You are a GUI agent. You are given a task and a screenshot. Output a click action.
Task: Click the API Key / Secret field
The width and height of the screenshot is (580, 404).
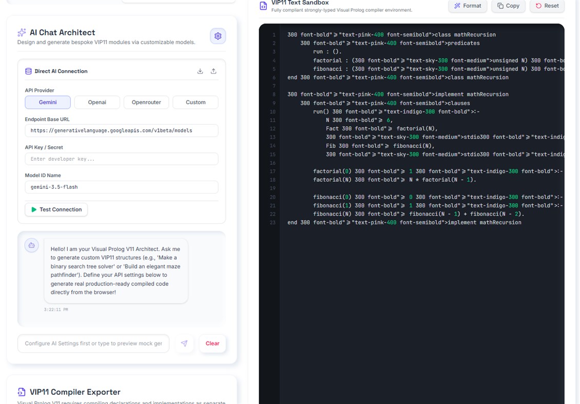tap(121, 159)
